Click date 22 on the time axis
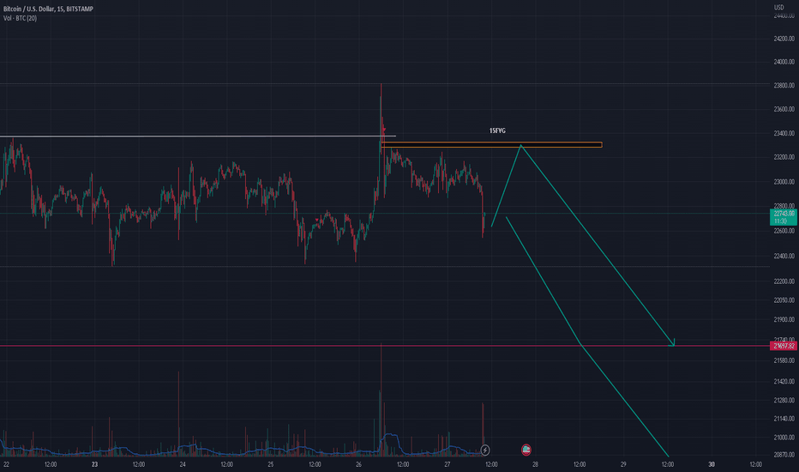The image size is (799, 472). (6, 464)
